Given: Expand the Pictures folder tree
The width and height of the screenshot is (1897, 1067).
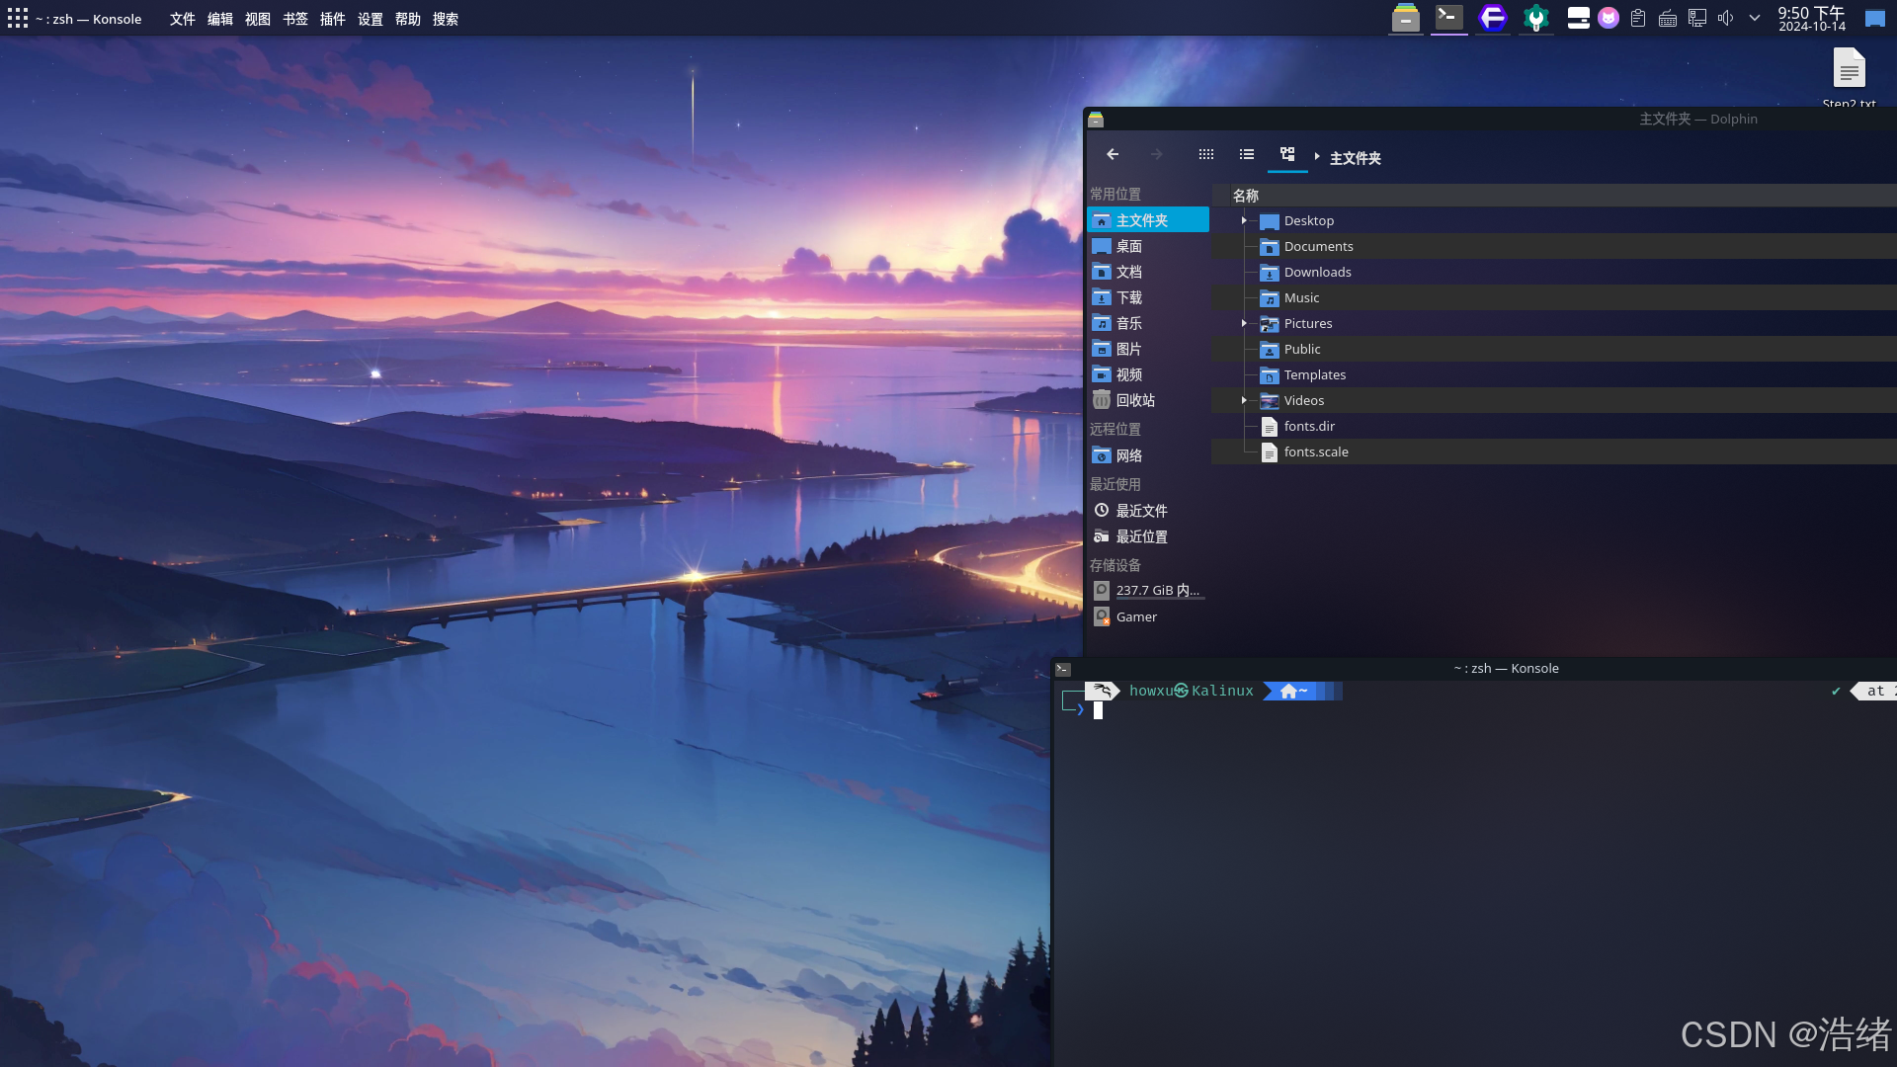Looking at the screenshot, I should [1244, 323].
